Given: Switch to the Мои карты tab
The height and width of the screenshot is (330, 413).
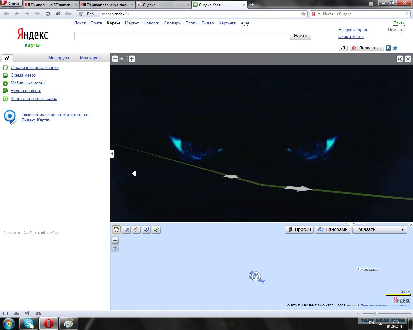Looking at the screenshot, I should pyautogui.click(x=90, y=58).
